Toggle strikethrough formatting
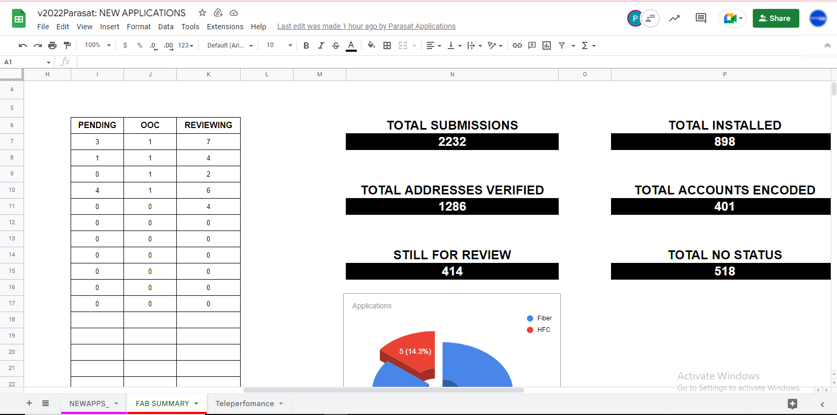The height and width of the screenshot is (415, 837). (x=336, y=45)
